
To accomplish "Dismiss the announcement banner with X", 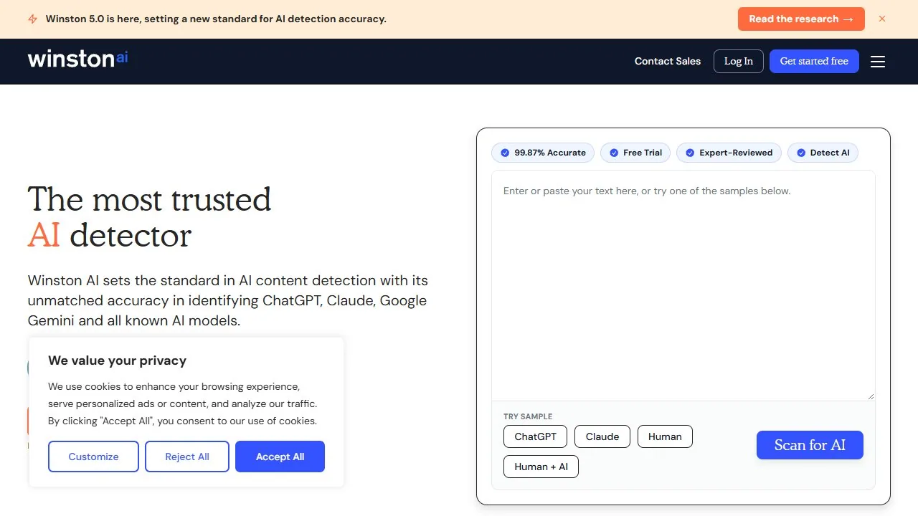I will 882,19.
